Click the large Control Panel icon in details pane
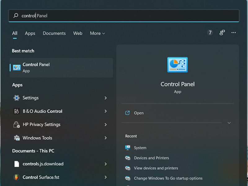The height and width of the screenshot is (186, 248). [x=177, y=65]
